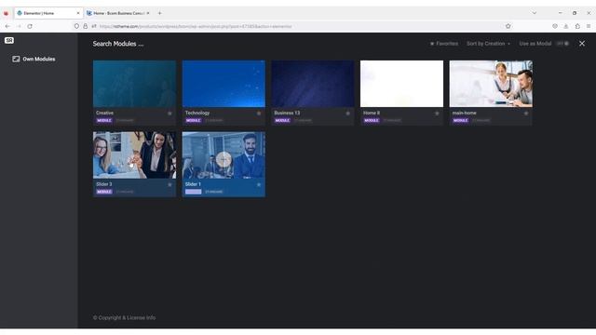Close the Elementor | Home browser tab
Image resolution: width=596 pixels, height=335 pixels.
[78, 13]
